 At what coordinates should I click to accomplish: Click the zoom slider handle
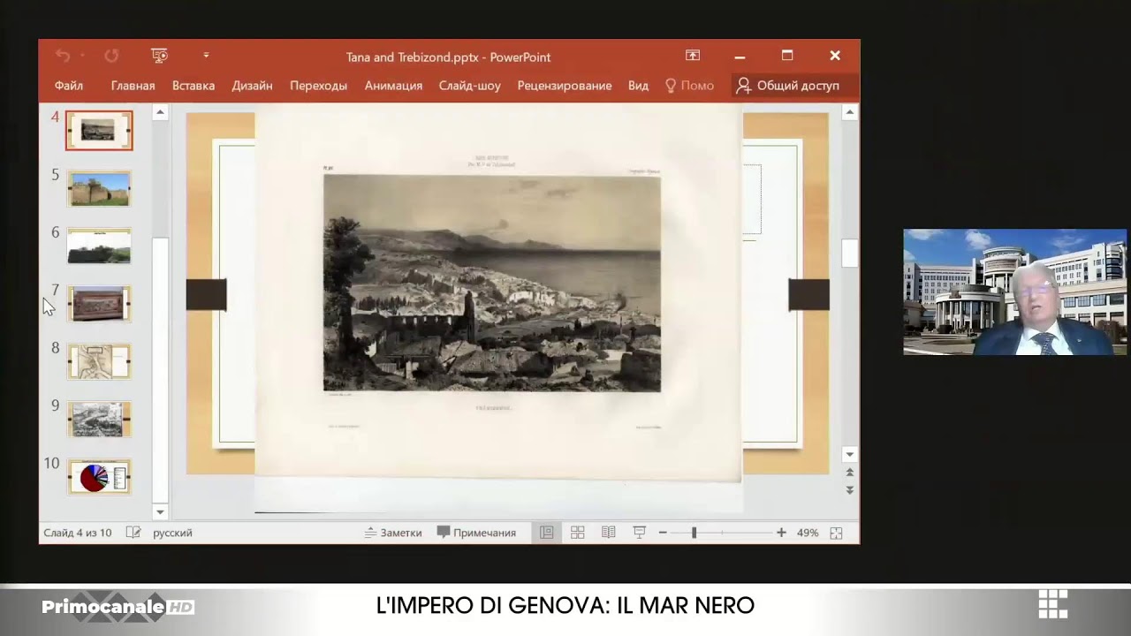point(694,533)
